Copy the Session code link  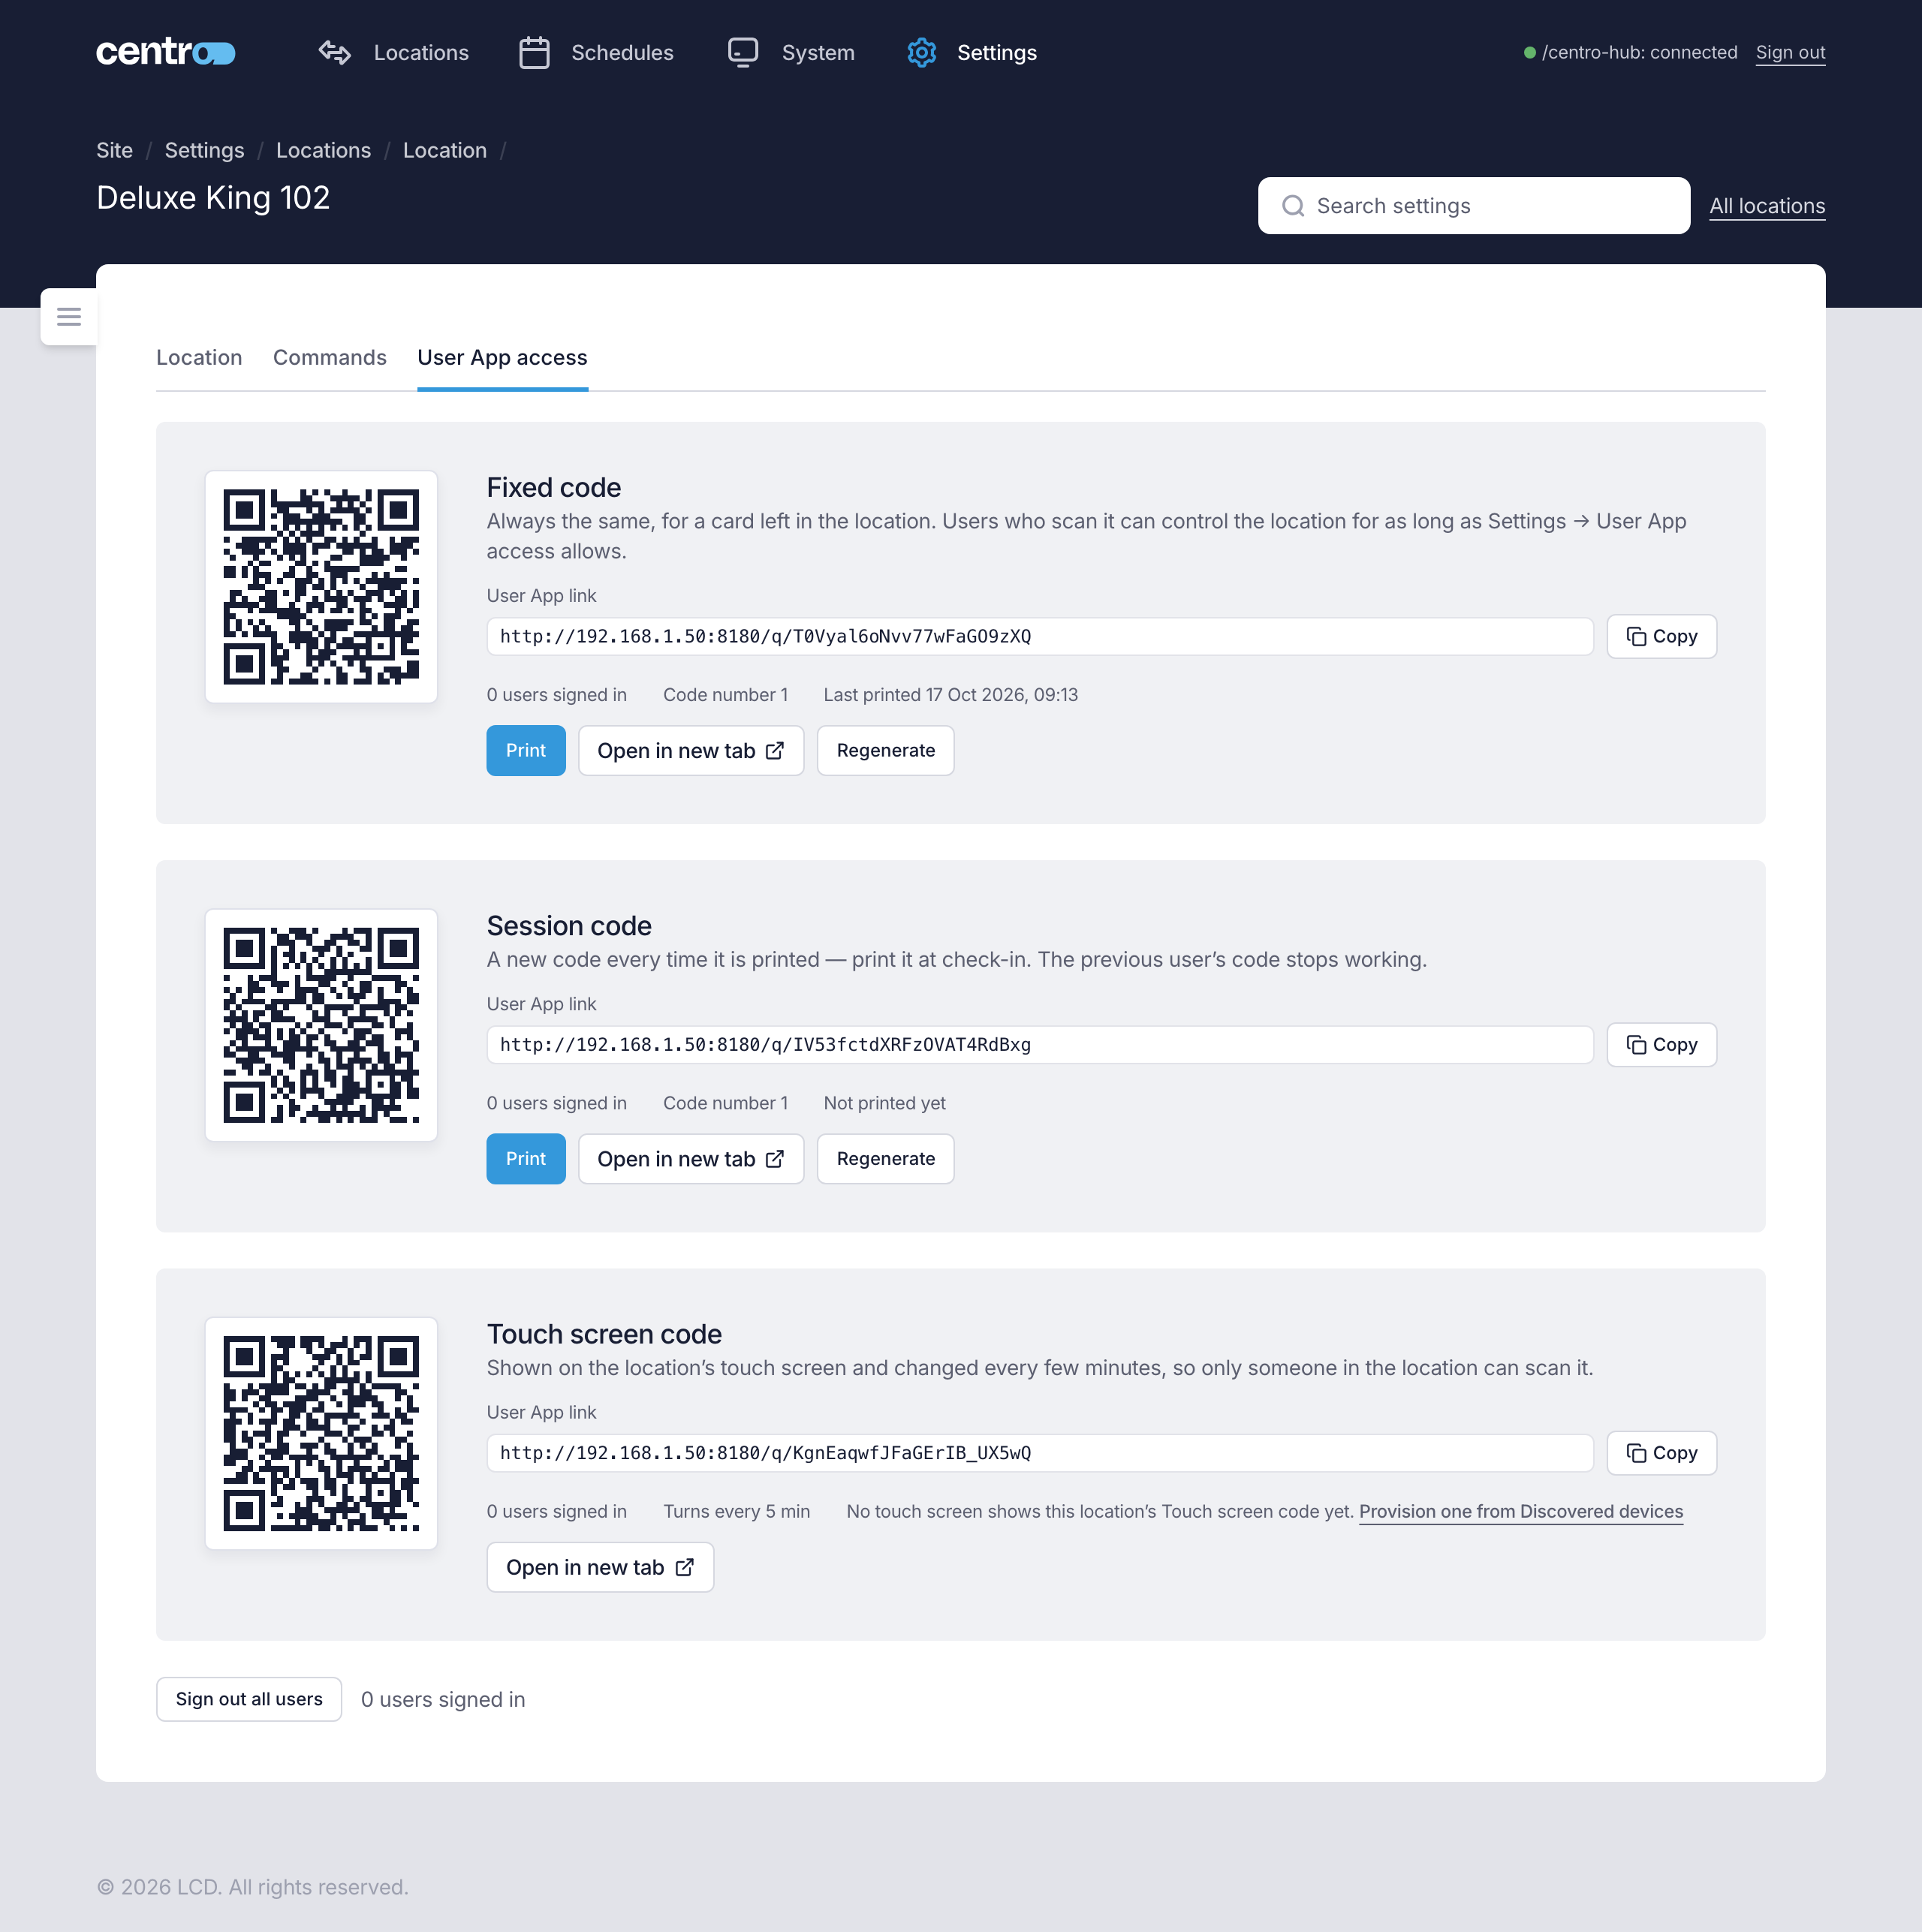coord(1661,1045)
